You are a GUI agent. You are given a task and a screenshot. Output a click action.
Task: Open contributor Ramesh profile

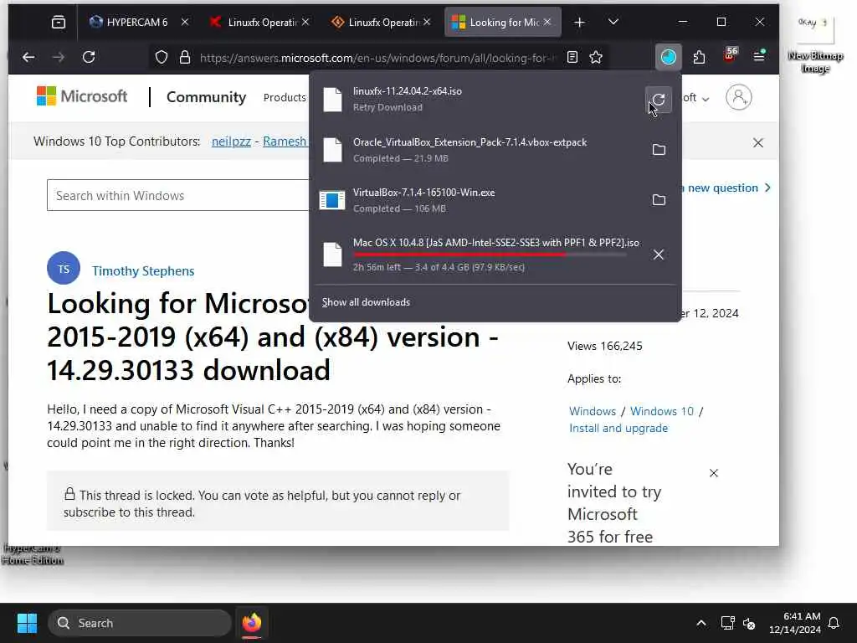[285, 141]
